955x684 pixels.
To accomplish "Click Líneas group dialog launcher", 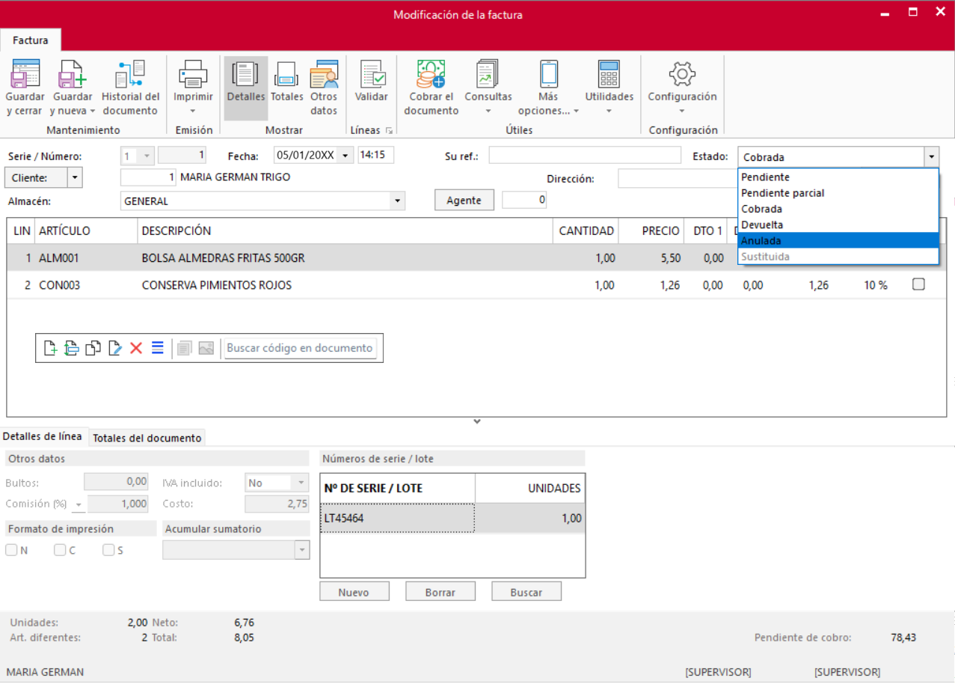I will [389, 130].
